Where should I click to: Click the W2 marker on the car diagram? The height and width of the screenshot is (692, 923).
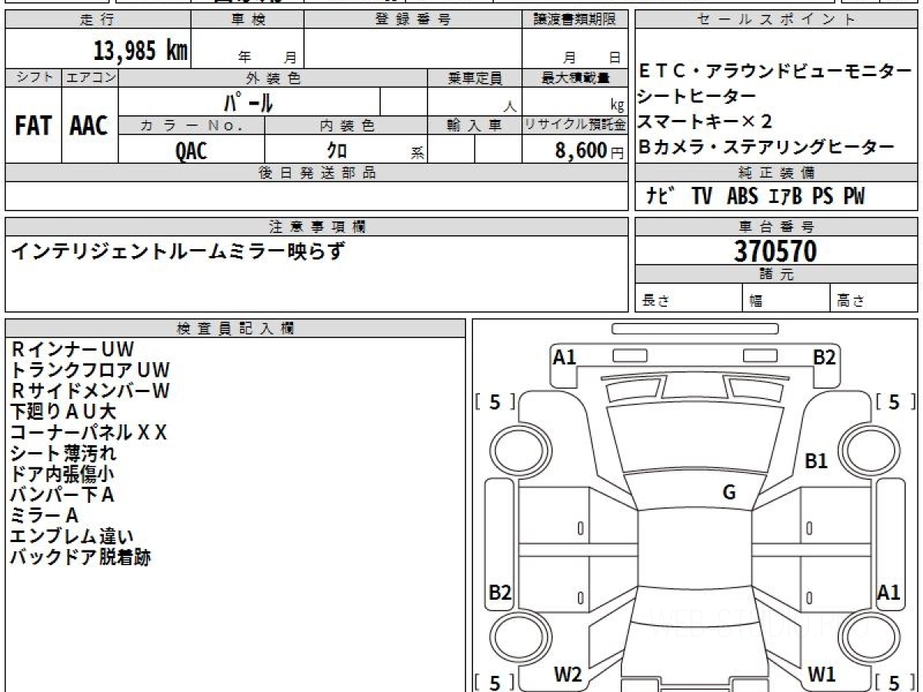click(x=568, y=674)
